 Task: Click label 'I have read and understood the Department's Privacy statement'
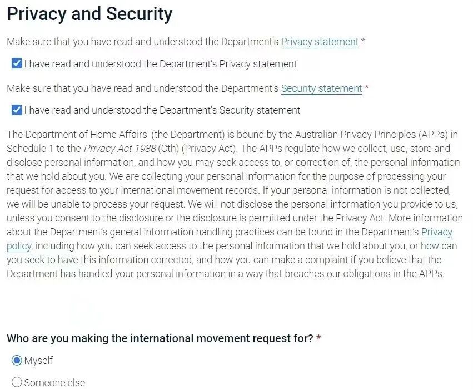[160, 64]
